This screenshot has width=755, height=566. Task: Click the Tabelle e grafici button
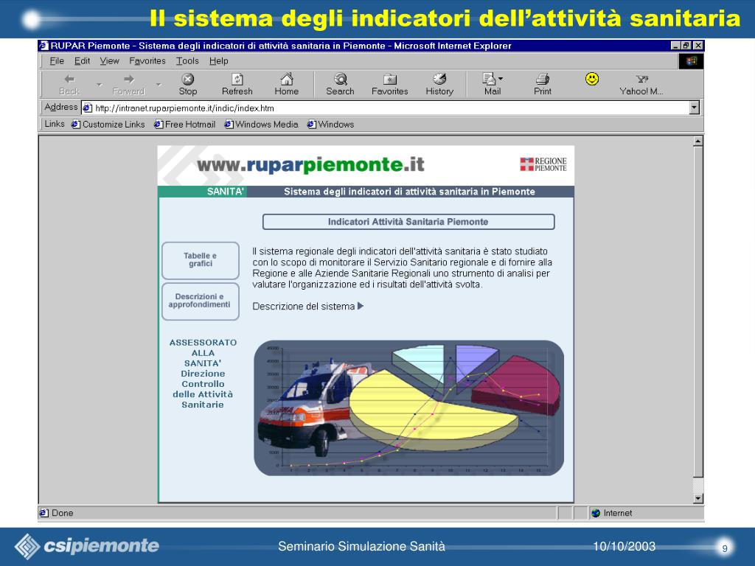tap(201, 260)
